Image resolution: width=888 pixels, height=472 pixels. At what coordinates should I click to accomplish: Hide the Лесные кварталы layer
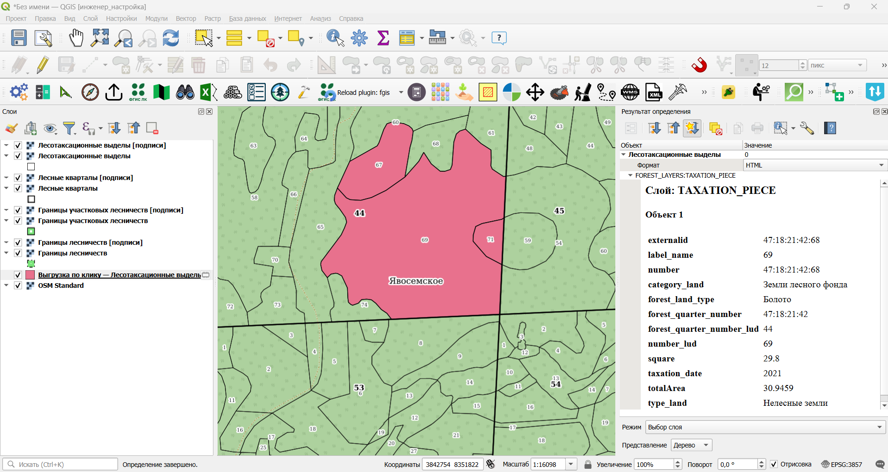18,188
